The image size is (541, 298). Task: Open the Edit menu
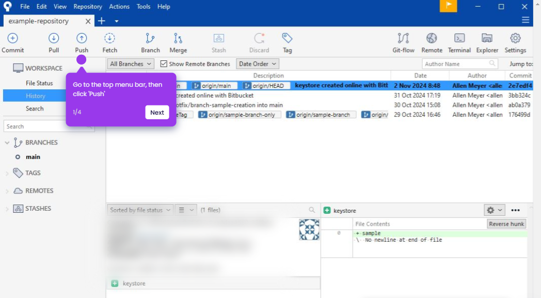click(42, 7)
